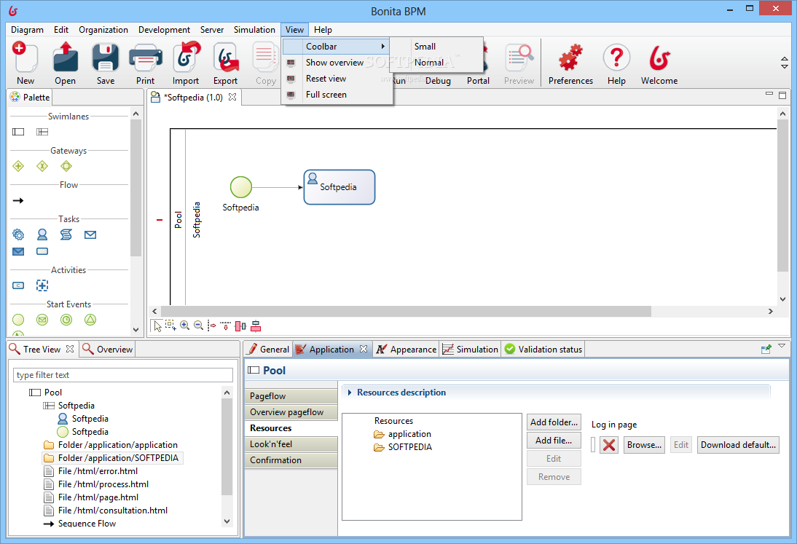Image resolution: width=797 pixels, height=544 pixels.
Task: Click the red X next to Log in page
Action: (x=609, y=445)
